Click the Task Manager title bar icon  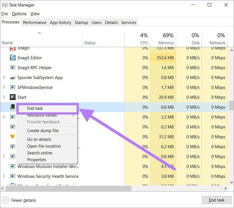[x=5, y=5]
